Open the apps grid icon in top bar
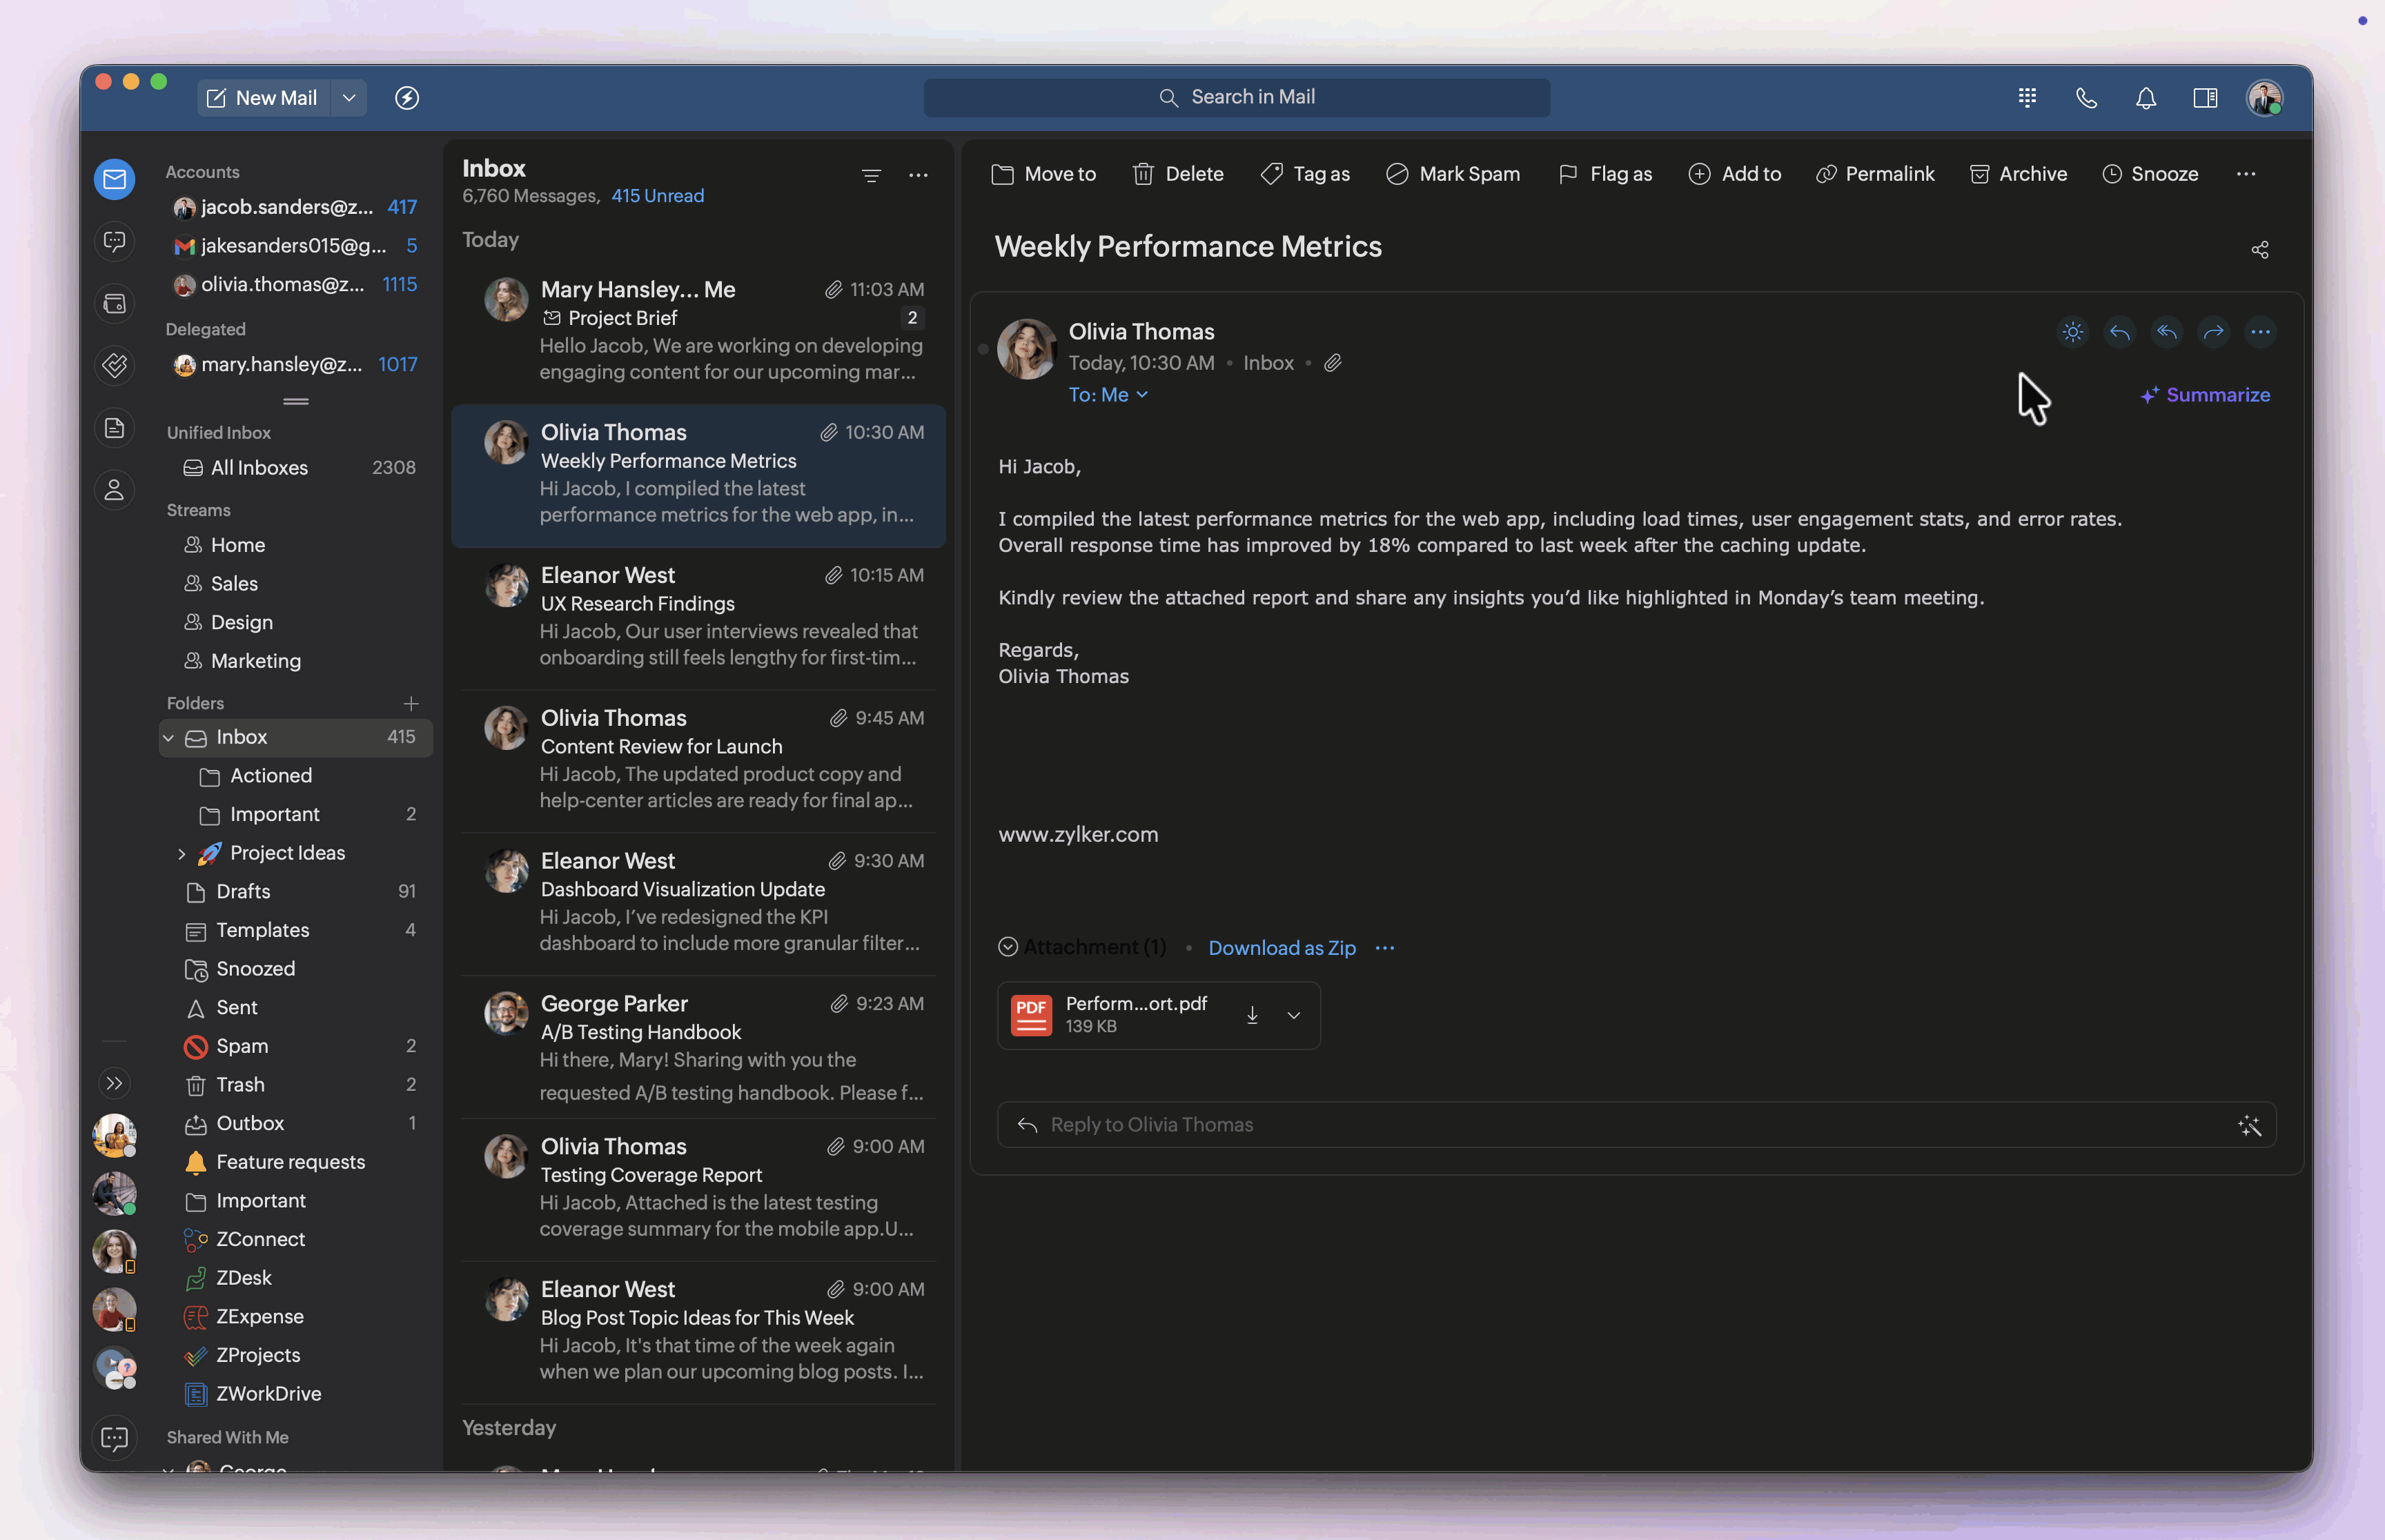This screenshot has height=1540, width=2385. tap(2027, 98)
